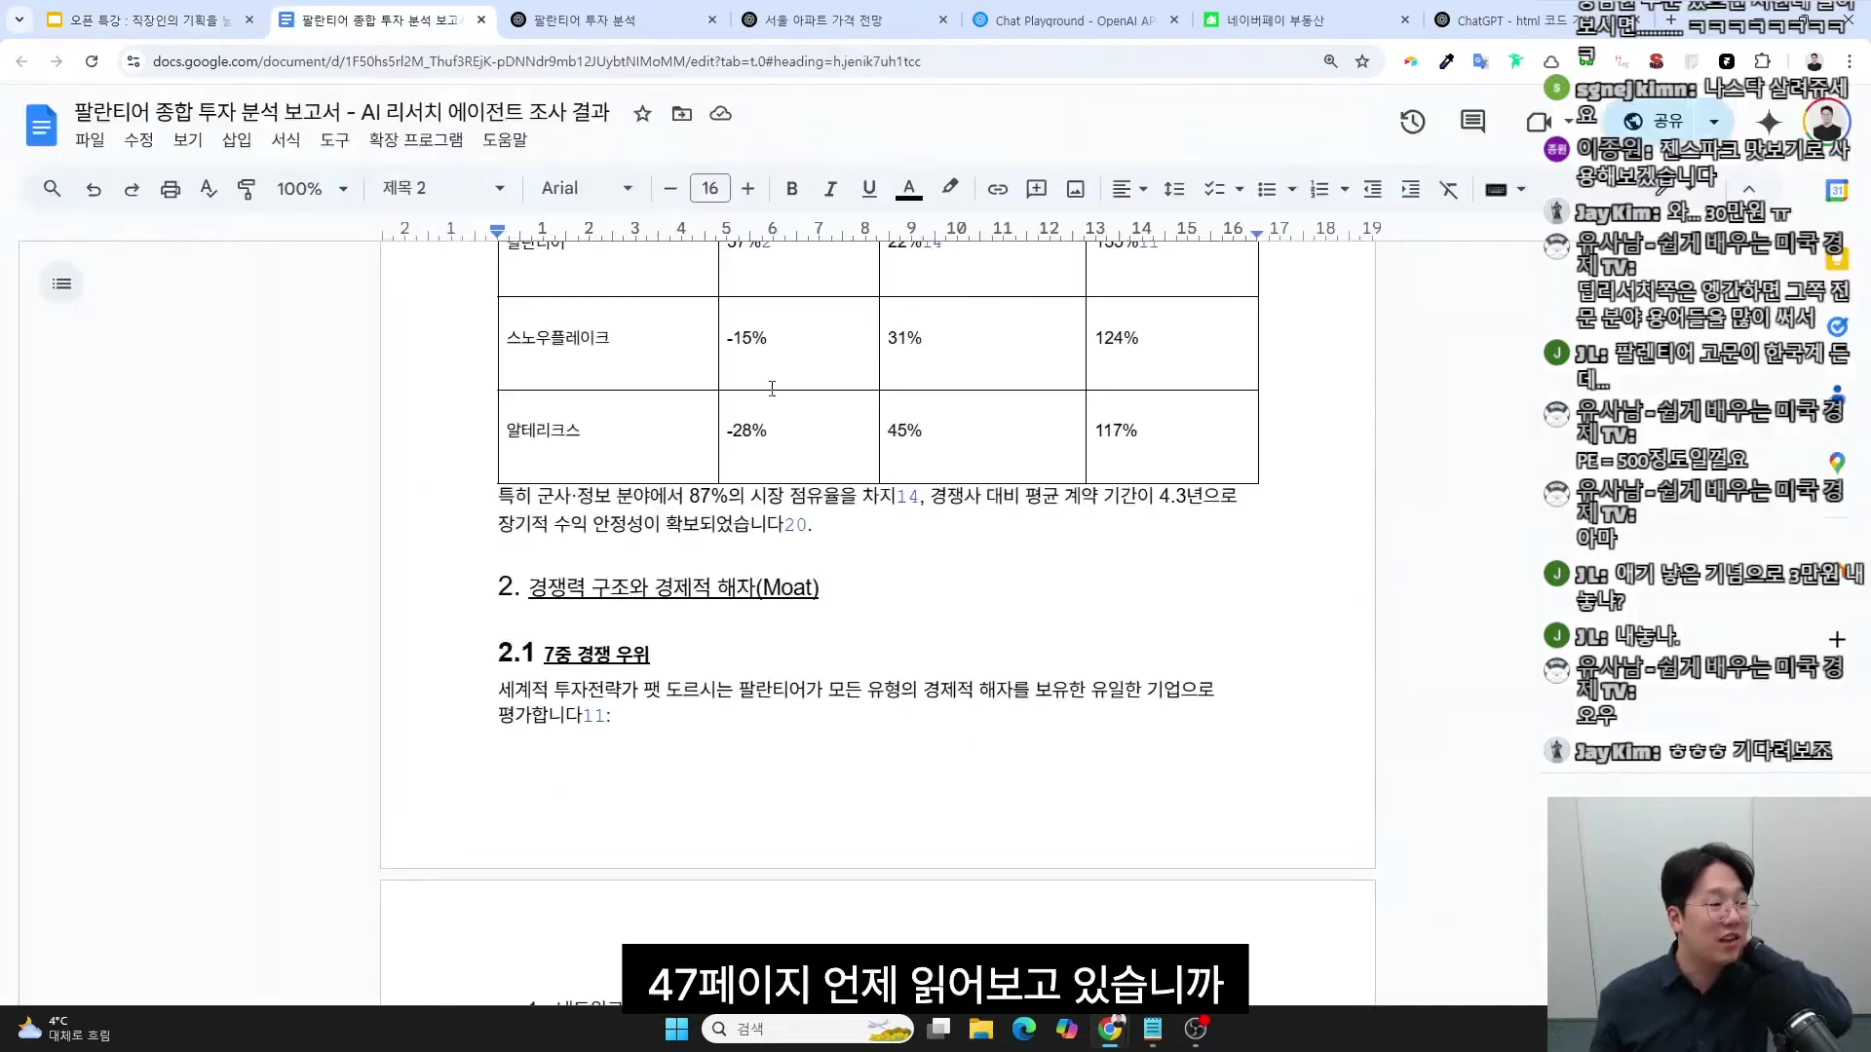Viewport: 1871px width, 1052px height.
Task: Open the 삽입 menu
Action: 237,139
